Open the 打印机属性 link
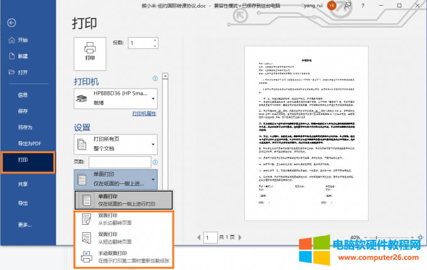The width and height of the screenshot is (427, 270). click(x=144, y=114)
